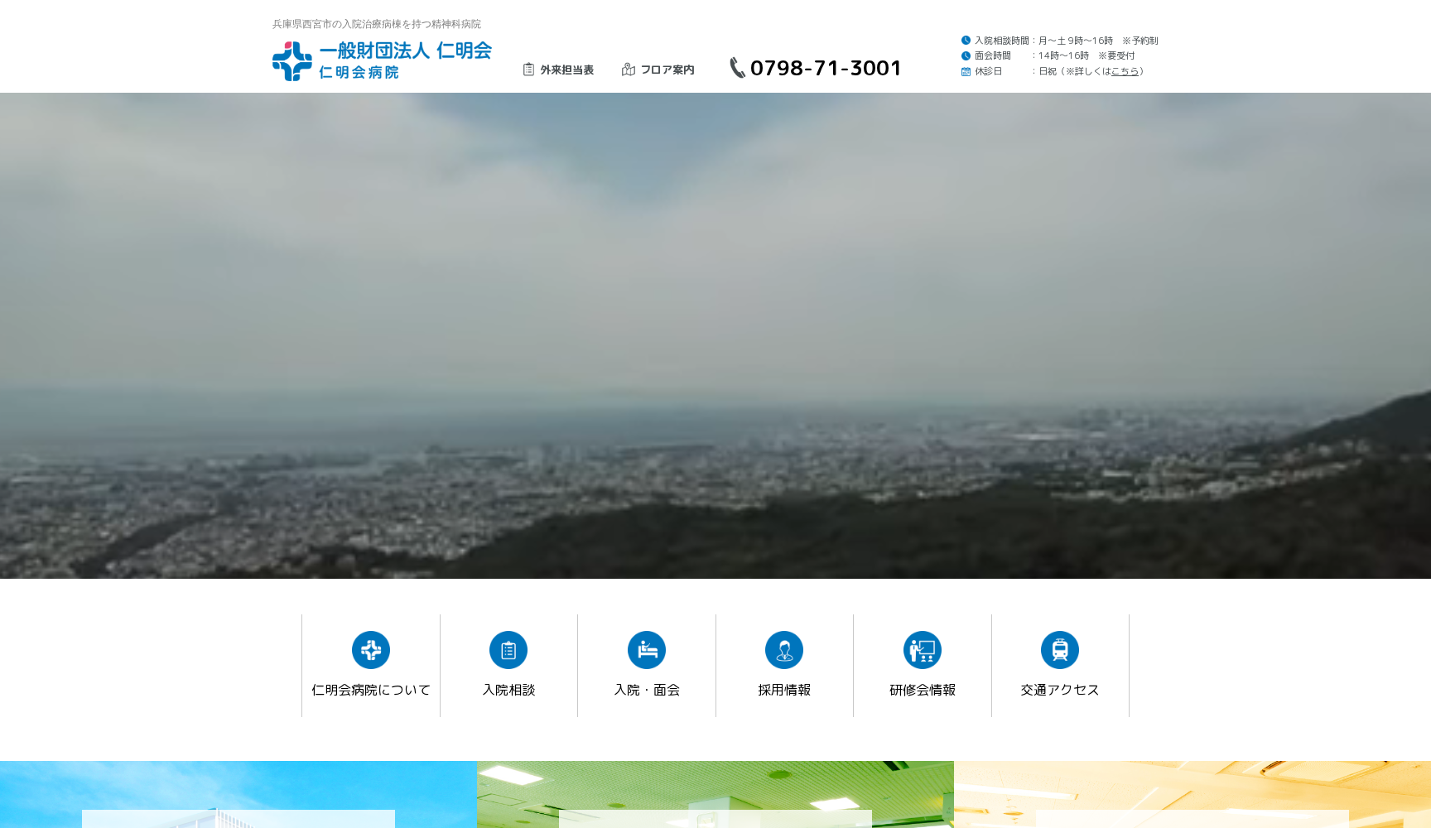Image resolution: width=1431 pixels, height=828 pixels.
Task: Click the 入院相談 text label
Action: click(x=508, y=689)
